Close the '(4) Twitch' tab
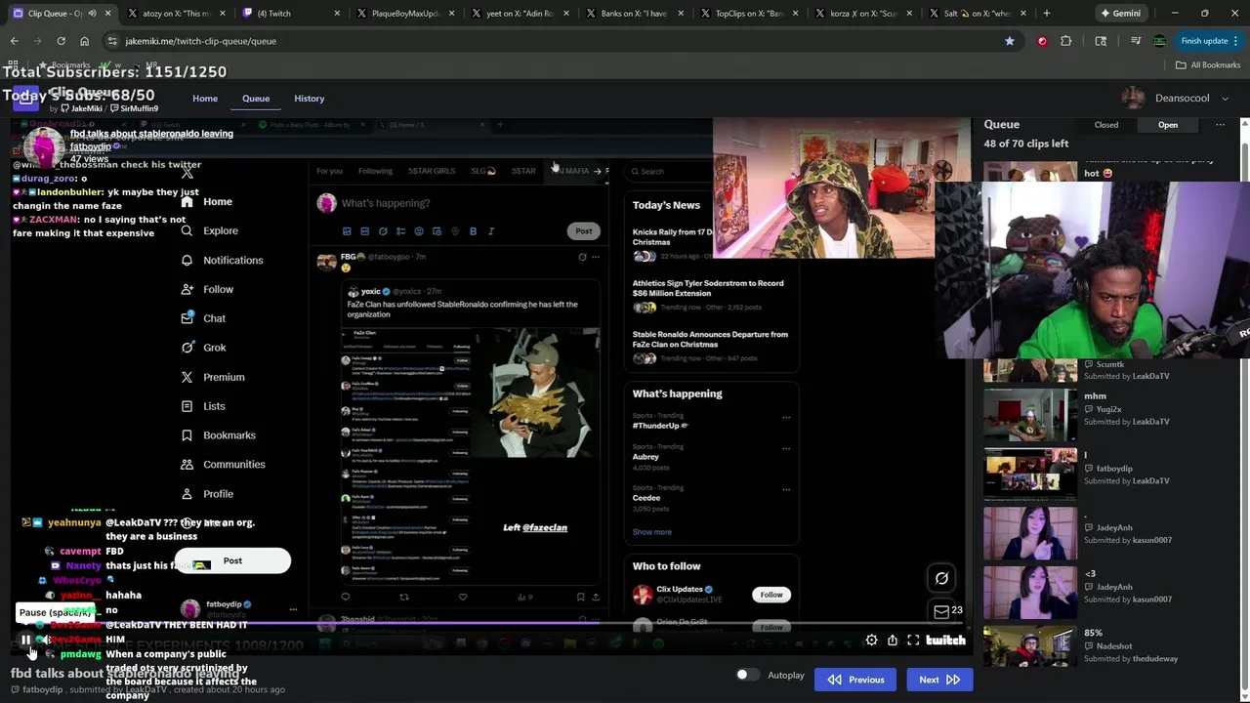Viewport: 1250px width, 703px height. (x=337, y=14)
